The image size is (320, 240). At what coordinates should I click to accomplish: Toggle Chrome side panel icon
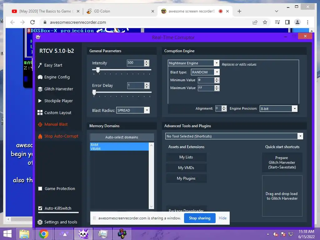(x=287, y=22)
